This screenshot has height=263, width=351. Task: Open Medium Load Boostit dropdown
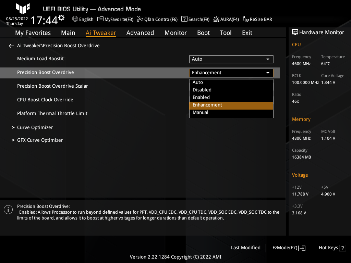point(231,59)
